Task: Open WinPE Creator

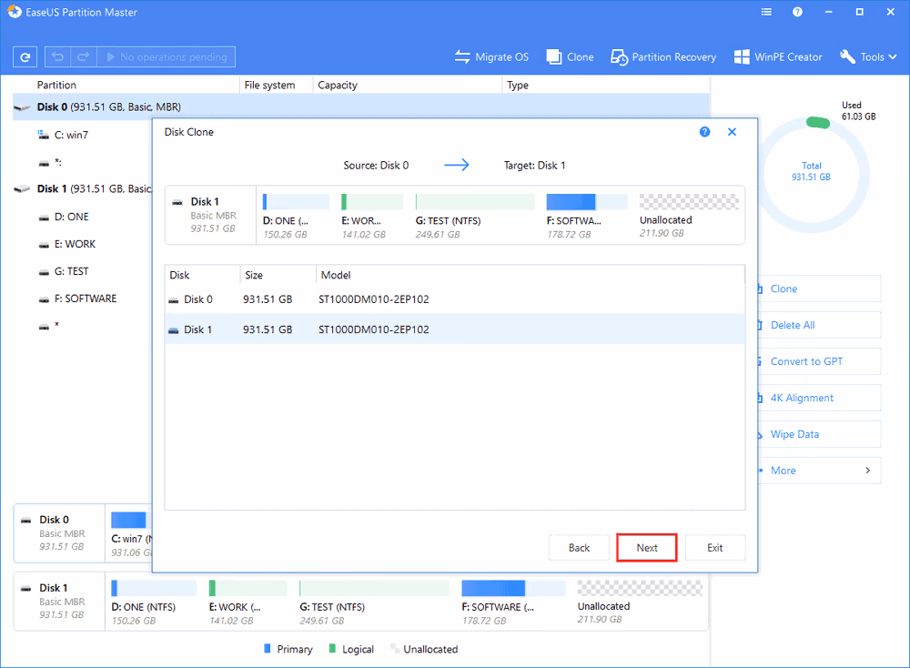Action: pos(779,57)
